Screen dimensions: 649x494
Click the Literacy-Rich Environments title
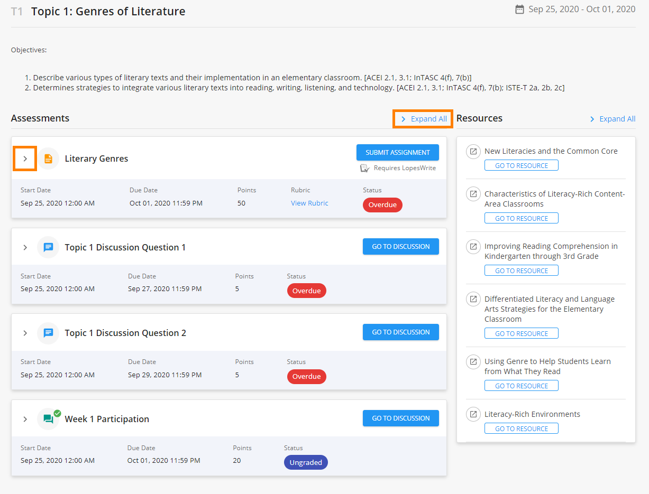point(532,414)
